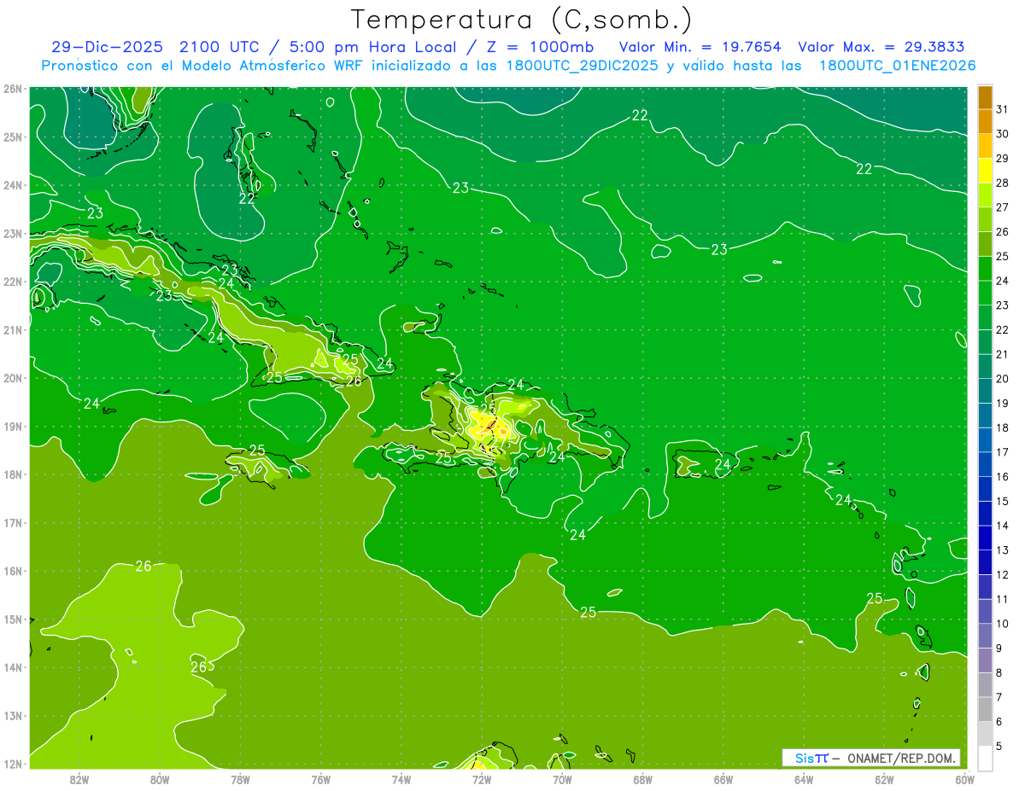Viewport: 1025px width, 791px height.
Task: Click '7' on the color scale
Action: click(x=999, y=696)
